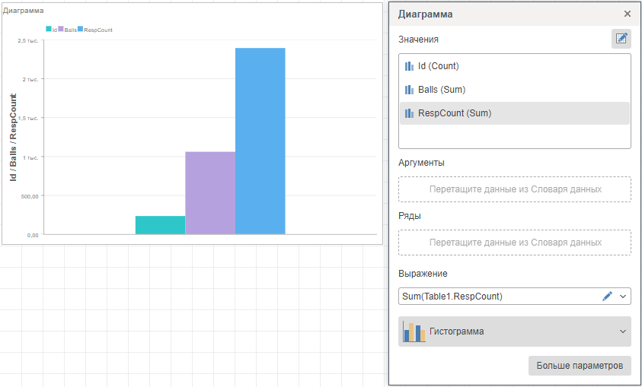Focus the Sum(Table1.RespCount) expression text
Viewport: 642px width, 387px height.
click(495, 296)
